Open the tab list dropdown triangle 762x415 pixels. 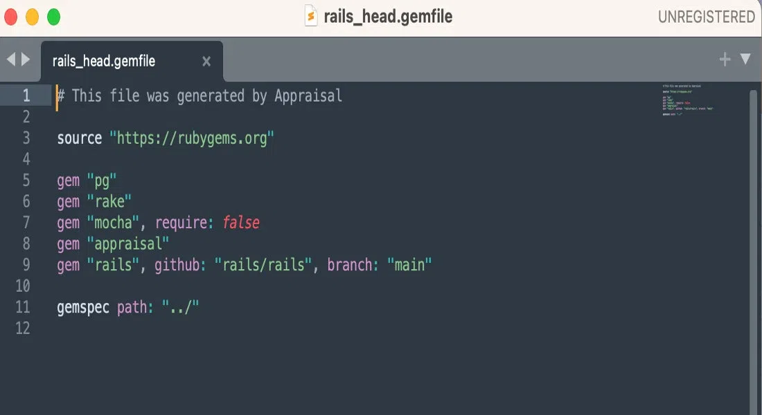click(745, 59)
